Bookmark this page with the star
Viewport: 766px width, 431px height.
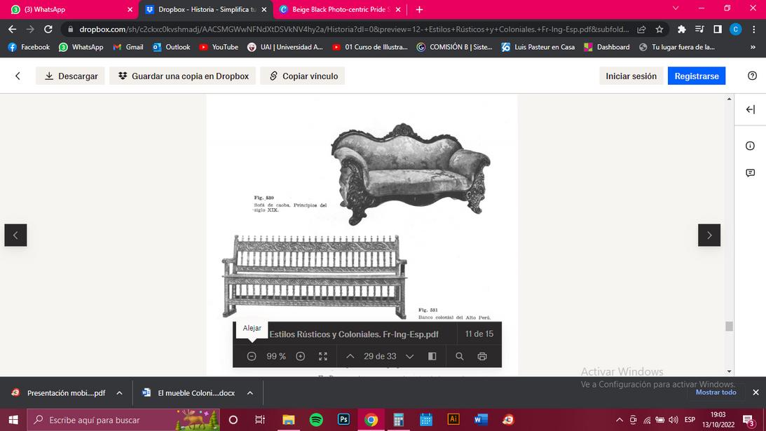659,29
